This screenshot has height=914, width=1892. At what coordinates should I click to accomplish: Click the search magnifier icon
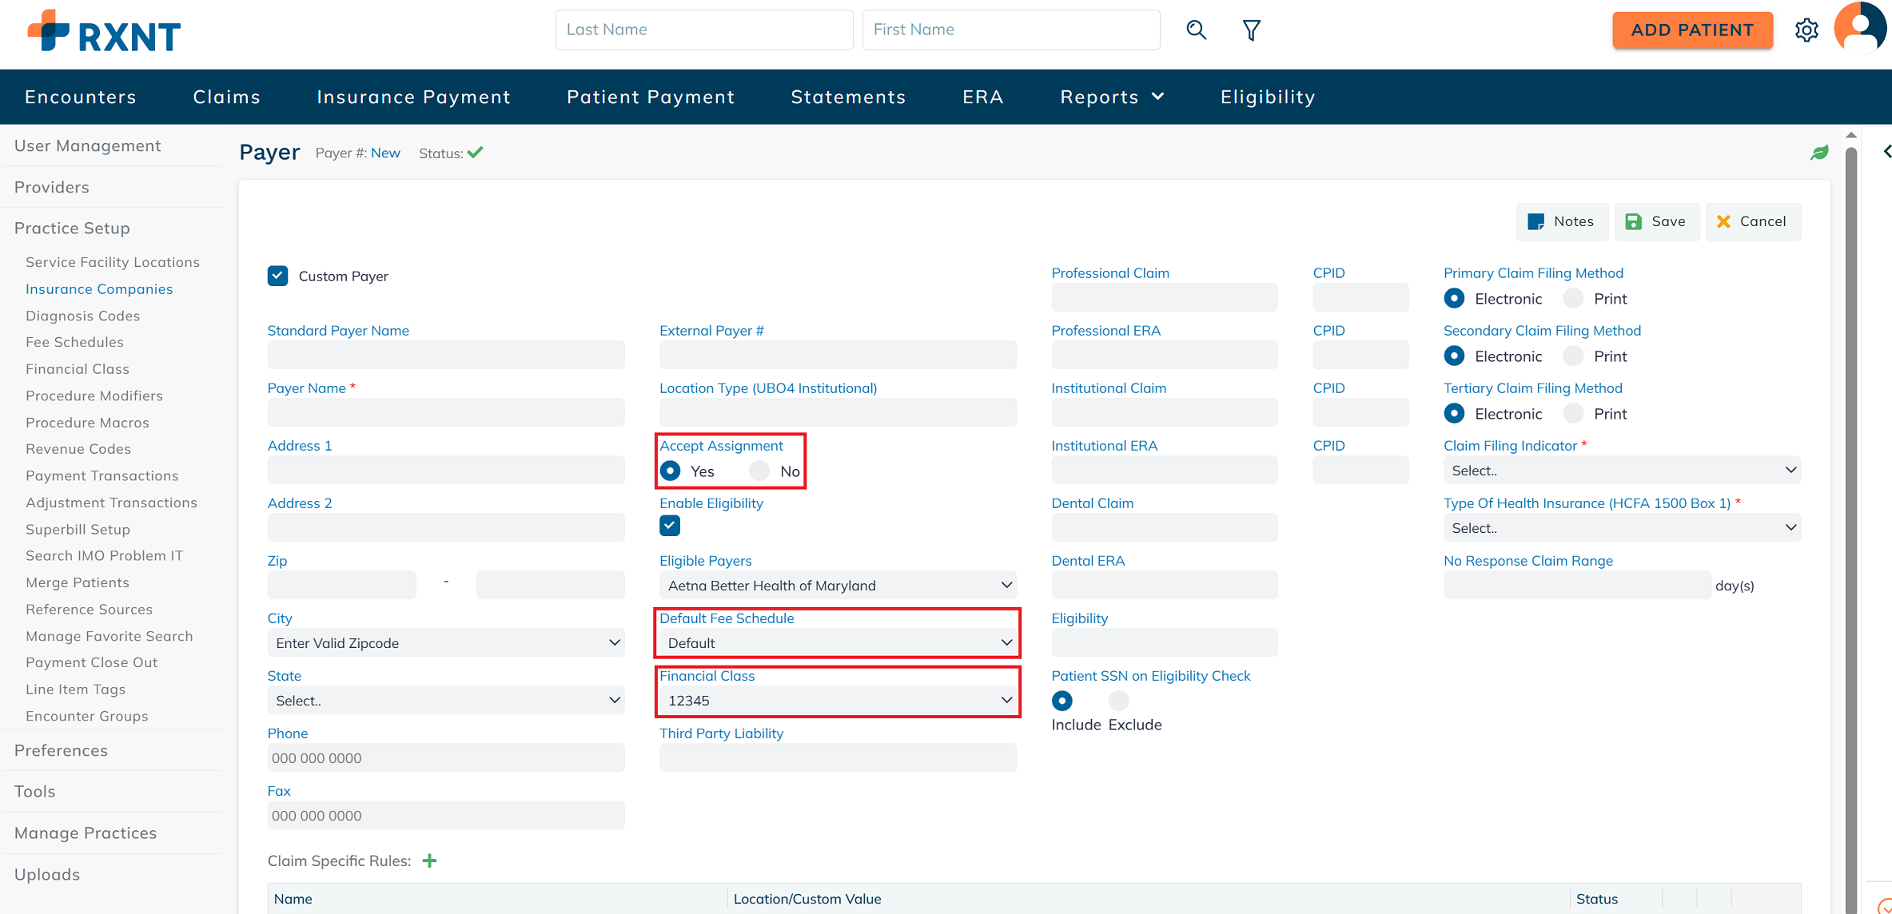[1196, 30]
